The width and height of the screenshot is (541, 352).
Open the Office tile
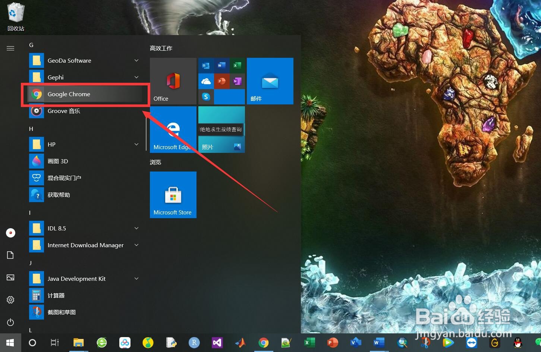tap(173, 81)
